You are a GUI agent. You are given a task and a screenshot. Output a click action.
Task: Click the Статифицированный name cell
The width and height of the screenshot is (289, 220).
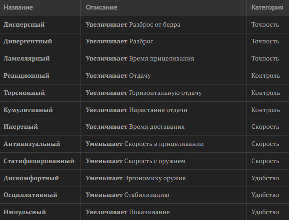(39, 161)
